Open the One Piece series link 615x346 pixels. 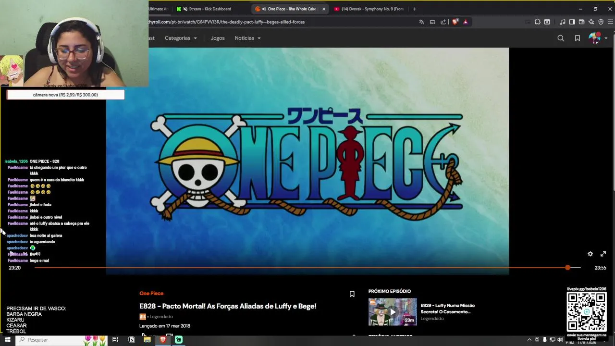coord(151,293)
